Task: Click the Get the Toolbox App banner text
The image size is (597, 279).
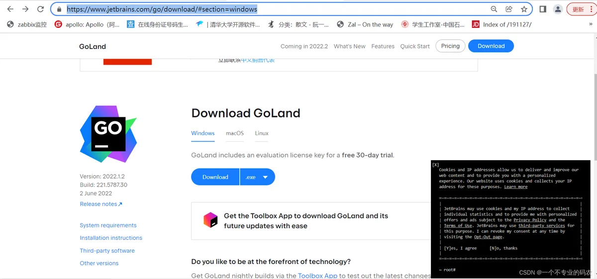Action: click(x=306, y=221)
